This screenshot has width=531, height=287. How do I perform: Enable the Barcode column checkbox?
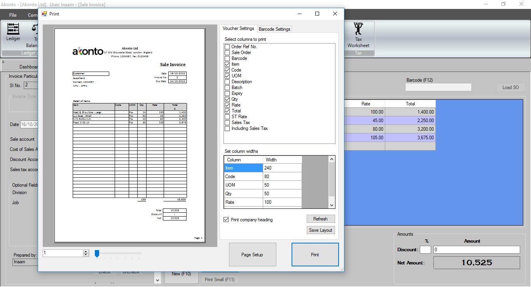point(227,58)
